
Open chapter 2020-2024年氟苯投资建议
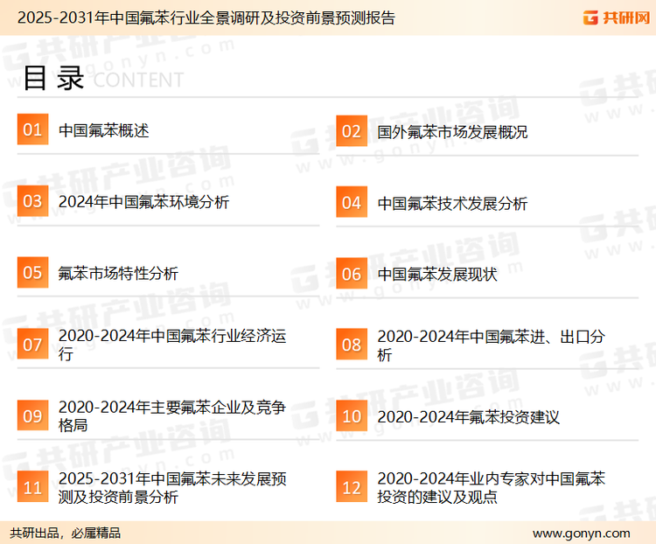(x=469, y=417)
